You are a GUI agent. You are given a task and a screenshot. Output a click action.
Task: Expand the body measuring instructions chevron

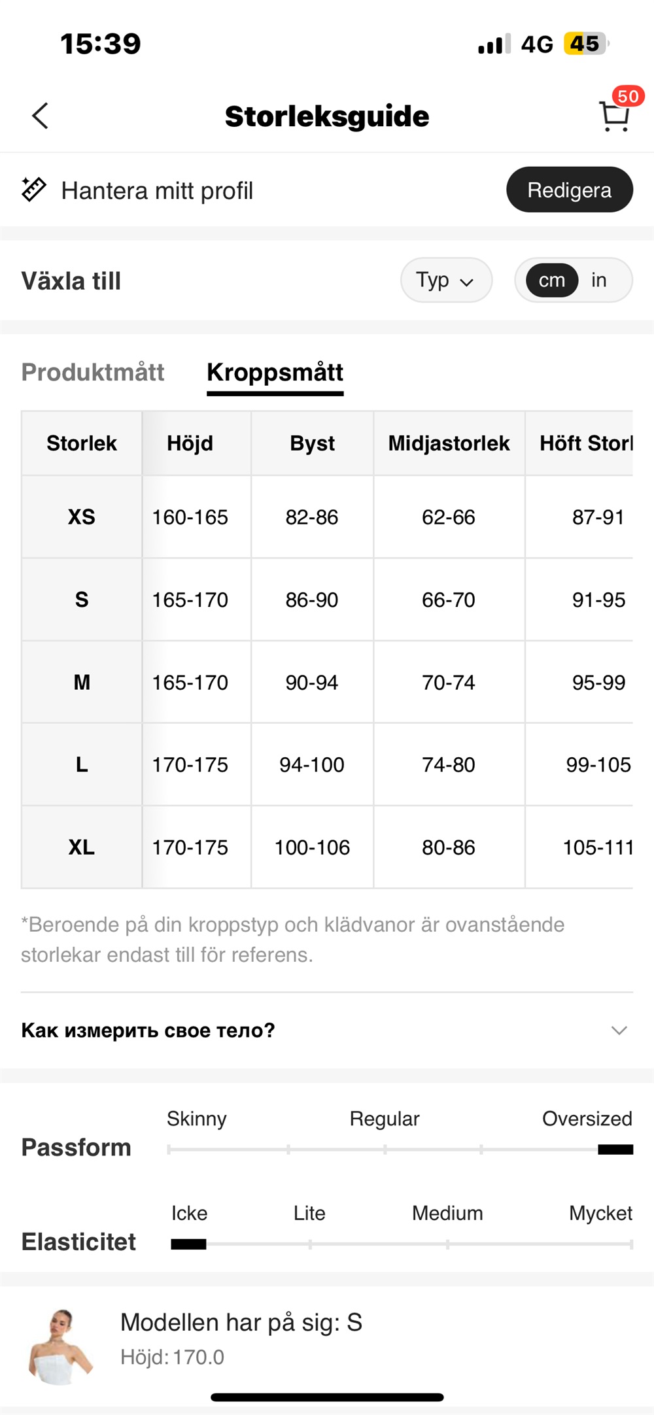619,1031
